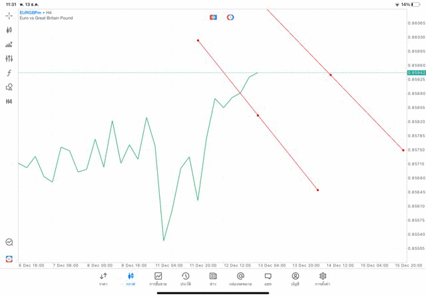
Task: Switch to the Quotes (ราคา) tab
Action: pos(103,279)
